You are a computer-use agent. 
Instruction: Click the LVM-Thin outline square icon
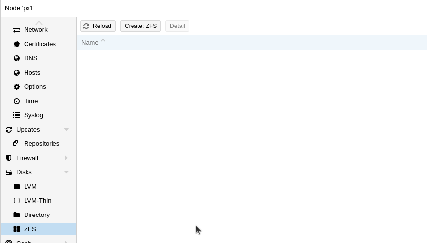coord(17,200)
